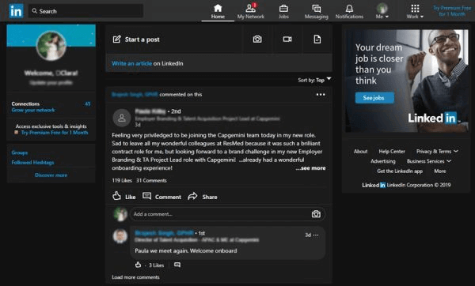
Task: Open post options three-dot menu
Action: pos(321,95)
